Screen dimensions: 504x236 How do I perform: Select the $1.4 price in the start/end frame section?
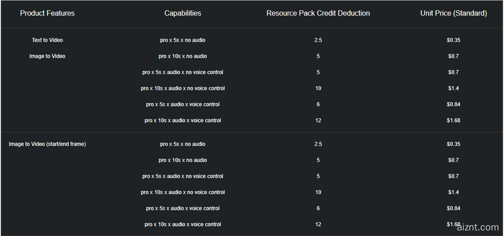tap(453, 192)
